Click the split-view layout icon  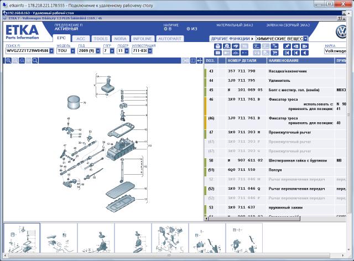pyautogui.click(x=193, y=60)
